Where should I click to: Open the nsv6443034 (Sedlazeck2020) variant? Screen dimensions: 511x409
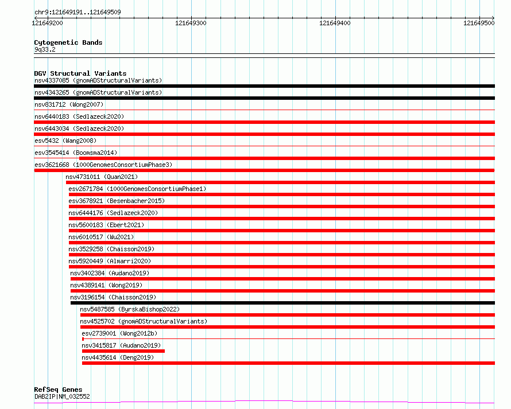point(79,128)
